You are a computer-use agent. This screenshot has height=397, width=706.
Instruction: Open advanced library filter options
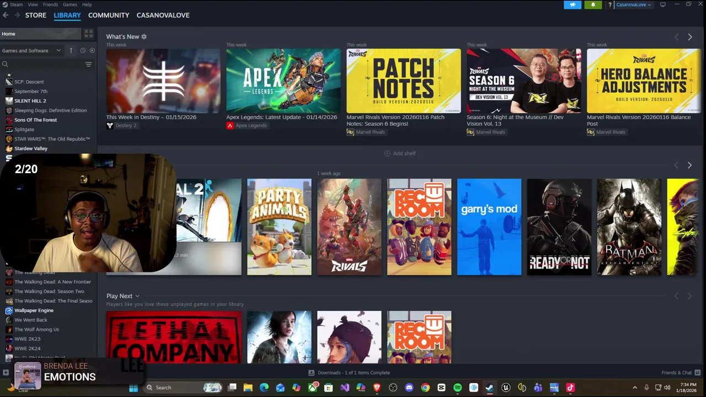click(88, 65)
